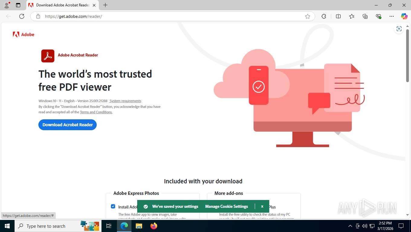Click the page vertical scrollbar thumb
The width and height of the screenshot is (411, 232).
point(407,55)
